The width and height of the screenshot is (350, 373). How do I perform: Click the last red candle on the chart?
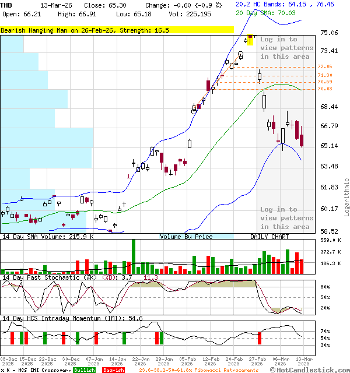click(302, 140)
